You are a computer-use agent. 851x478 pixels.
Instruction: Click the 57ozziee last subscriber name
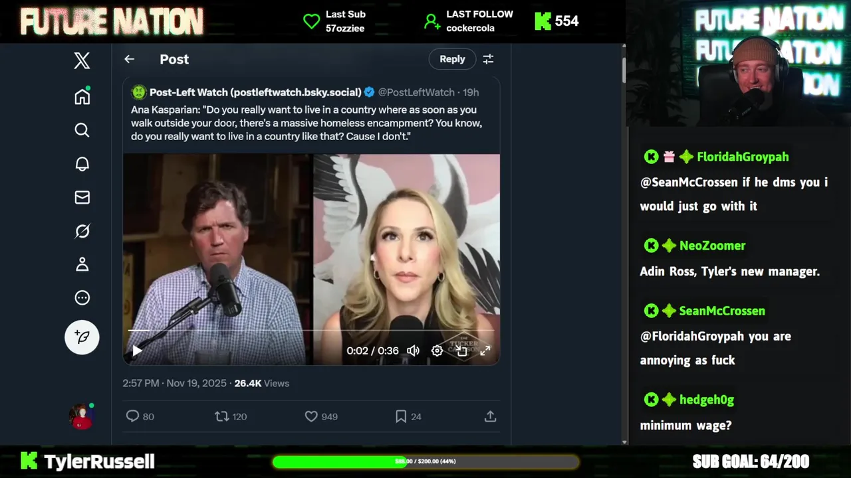click(345, 28)
